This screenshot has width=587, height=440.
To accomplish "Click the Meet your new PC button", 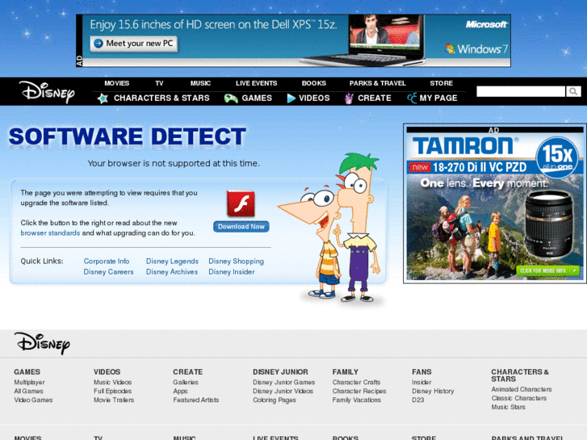I will 134,44.
